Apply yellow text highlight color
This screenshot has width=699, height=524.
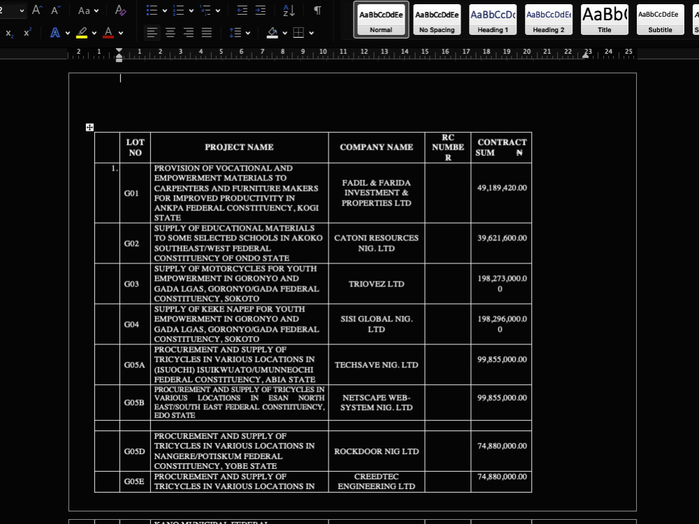pos(82,33)
